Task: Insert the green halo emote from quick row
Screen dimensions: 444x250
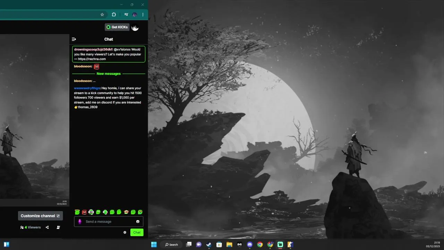Action: pos(77,212)
